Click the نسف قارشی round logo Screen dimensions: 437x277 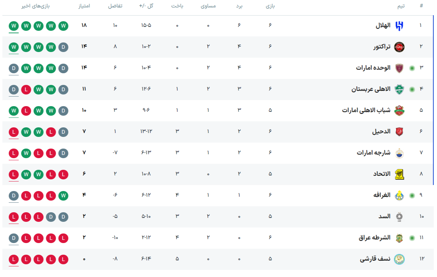[399, 259]
